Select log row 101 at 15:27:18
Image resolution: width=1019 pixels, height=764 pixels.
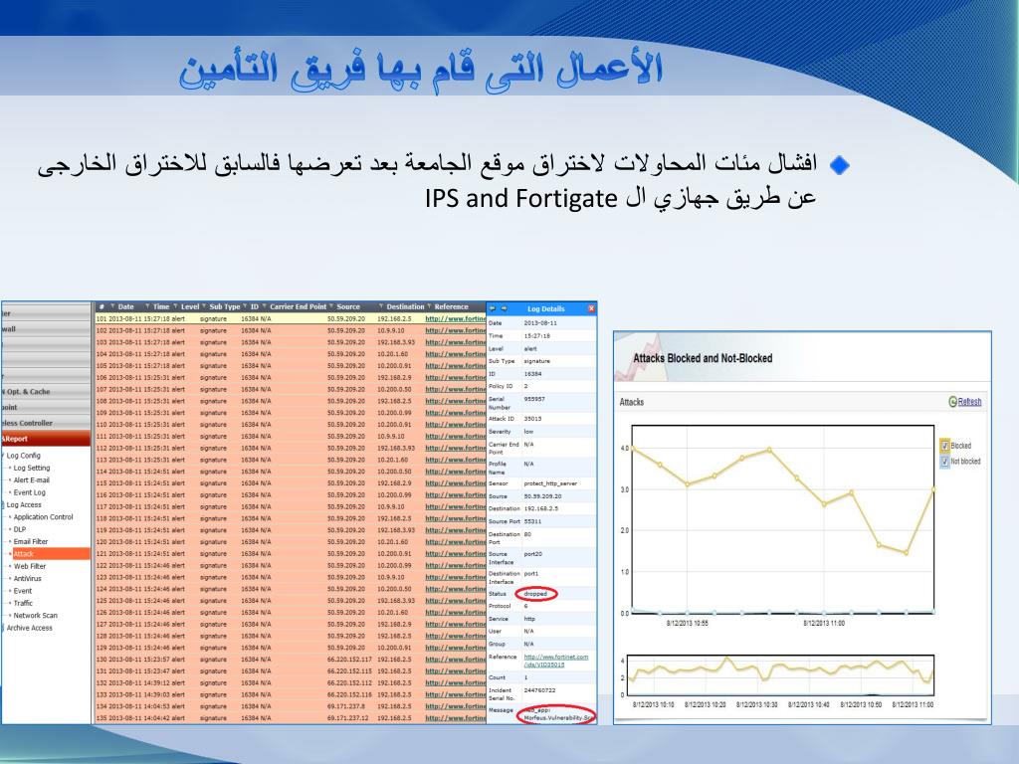[x=291, y=319]
